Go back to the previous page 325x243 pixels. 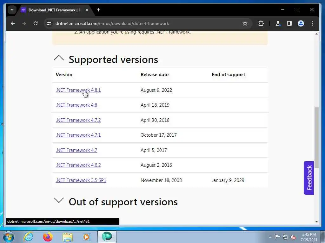13,23
